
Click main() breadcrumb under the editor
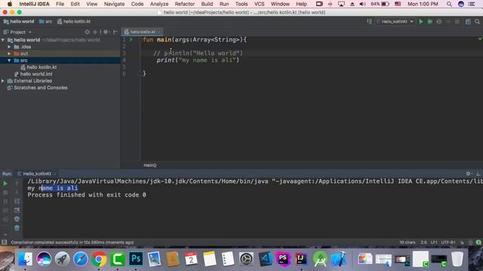point(149,166)
